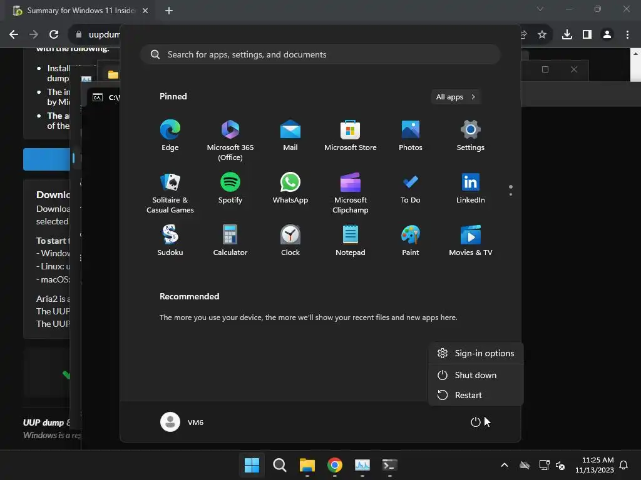641x480 pixels.
Task: Click the OneDrive tray icon
Action: [x=525, y=465]
